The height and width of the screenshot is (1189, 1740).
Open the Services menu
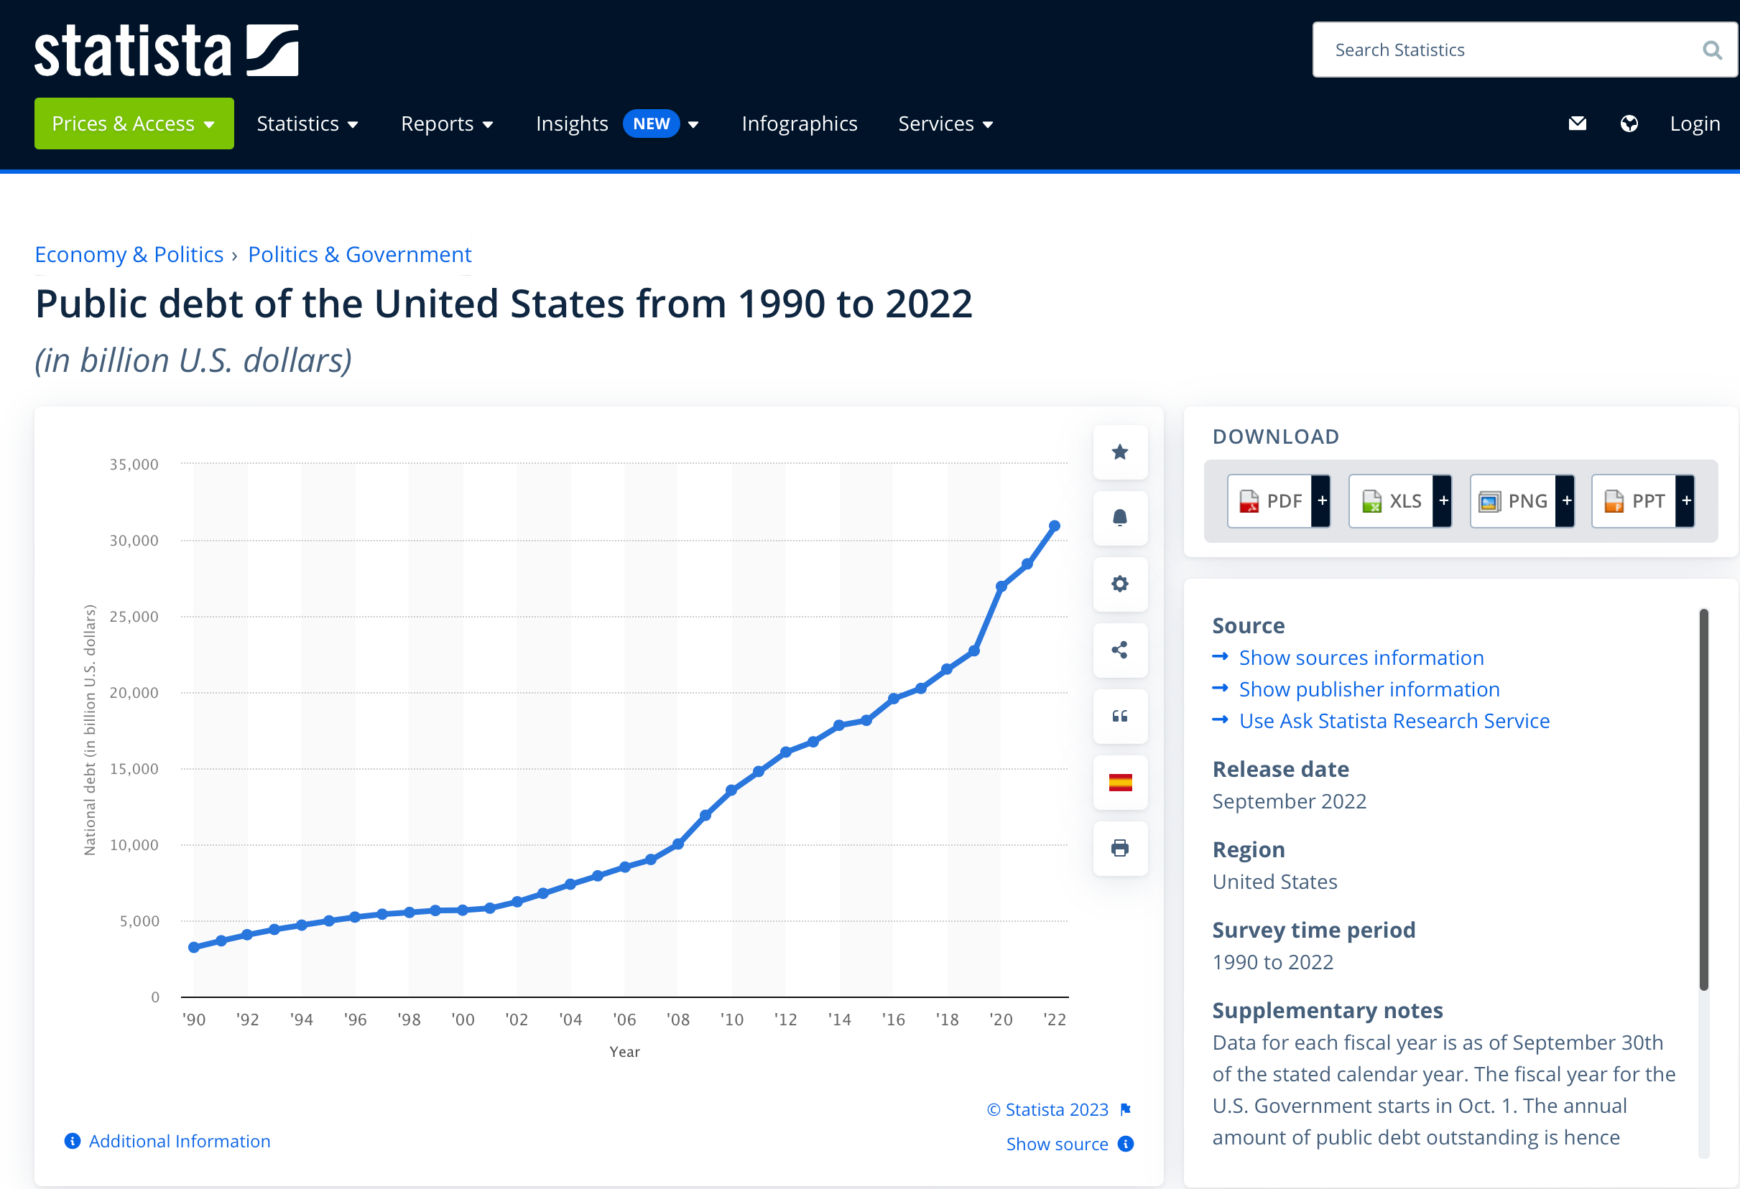(945, 123)
